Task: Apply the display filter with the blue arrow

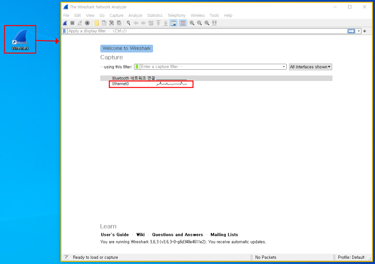Action: tap(351, 31)
